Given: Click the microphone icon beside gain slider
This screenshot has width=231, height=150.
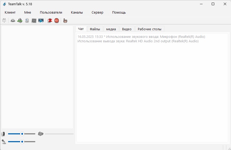Looking at the screenshot, I should click(x=4, y=142).
